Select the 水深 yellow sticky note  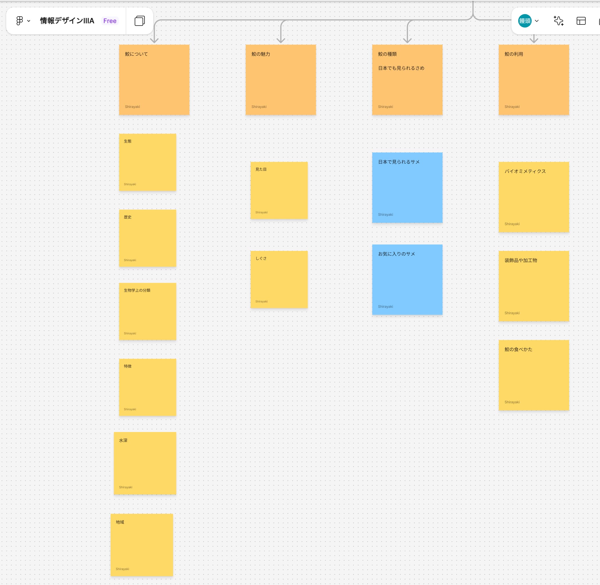click(x=145, y=463)
